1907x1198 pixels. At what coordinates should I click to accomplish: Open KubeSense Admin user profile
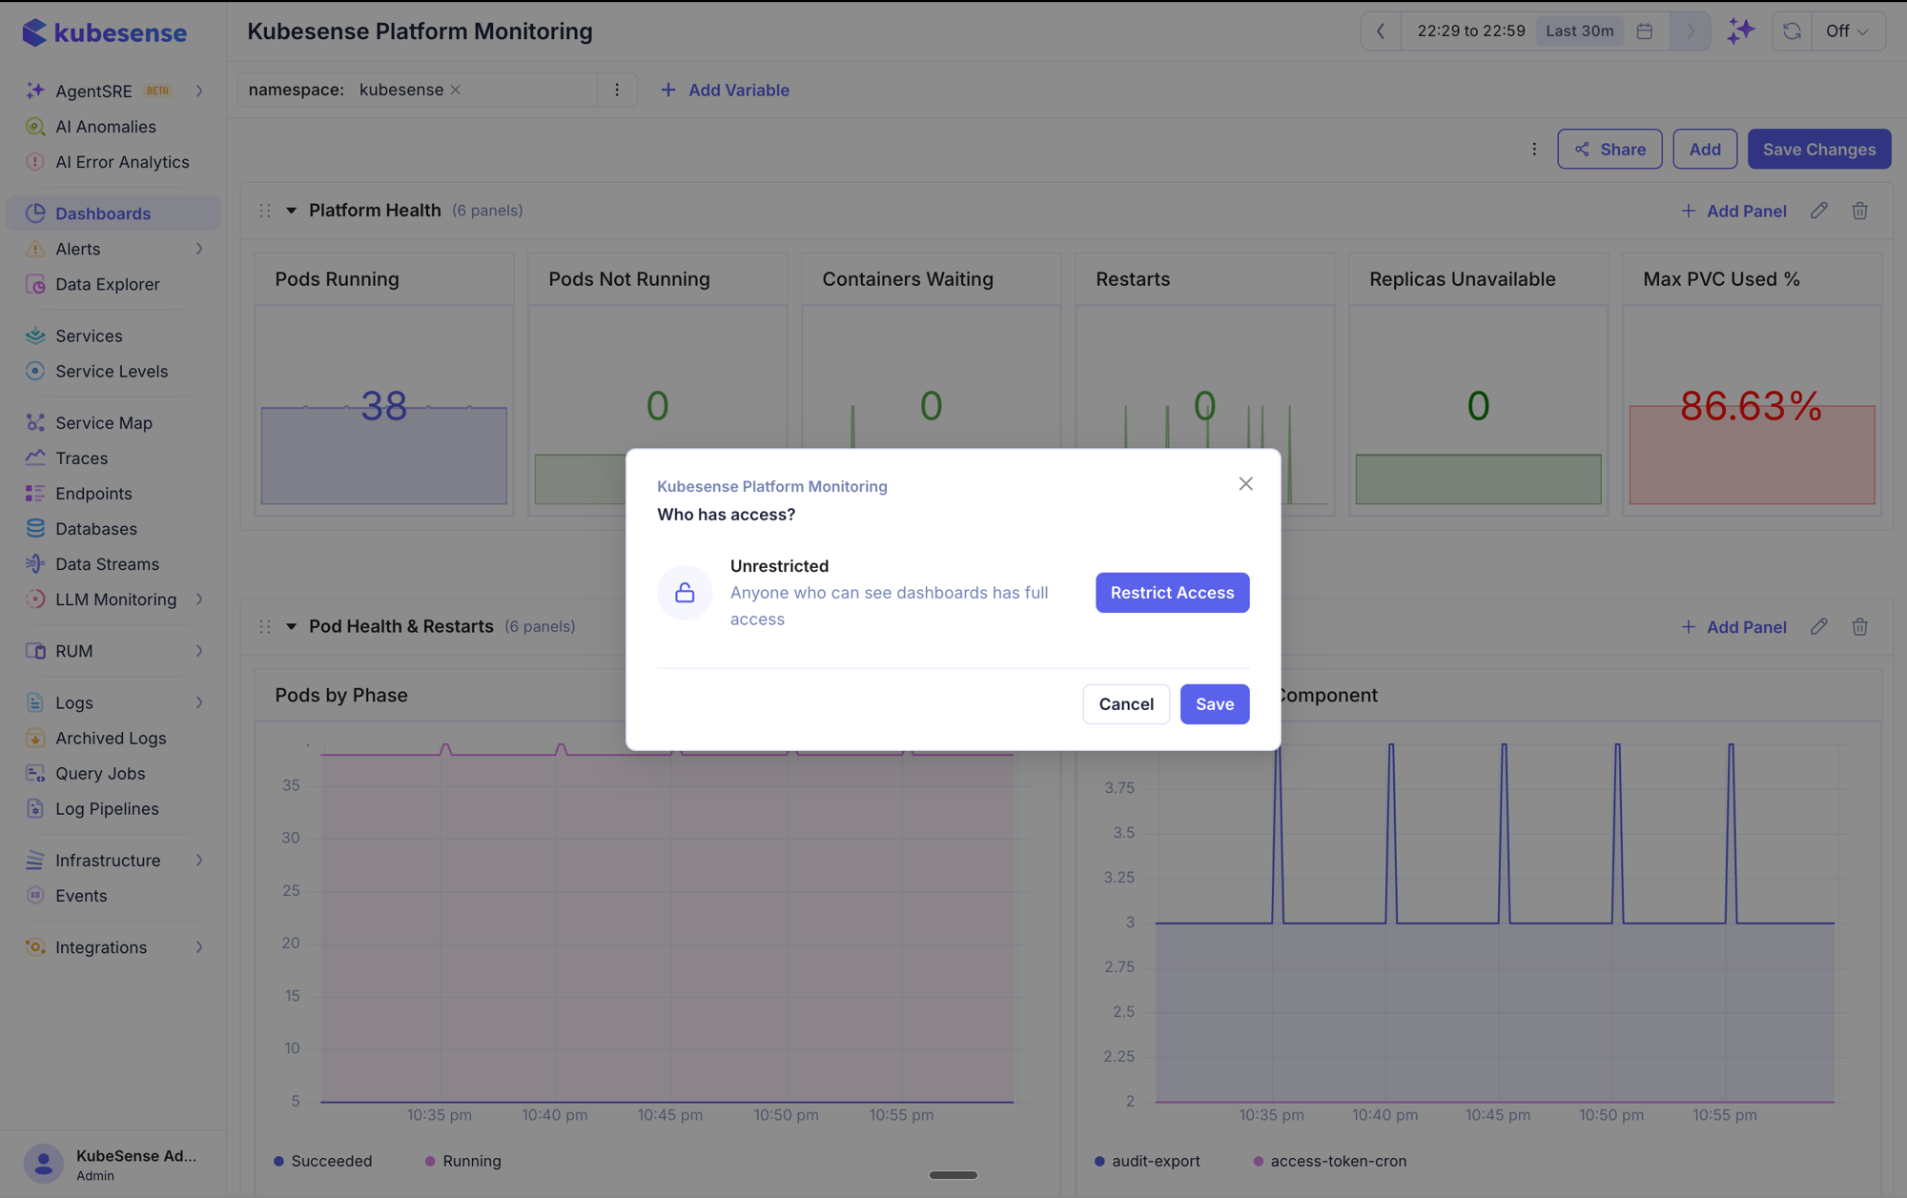[x=113, y=1164]
